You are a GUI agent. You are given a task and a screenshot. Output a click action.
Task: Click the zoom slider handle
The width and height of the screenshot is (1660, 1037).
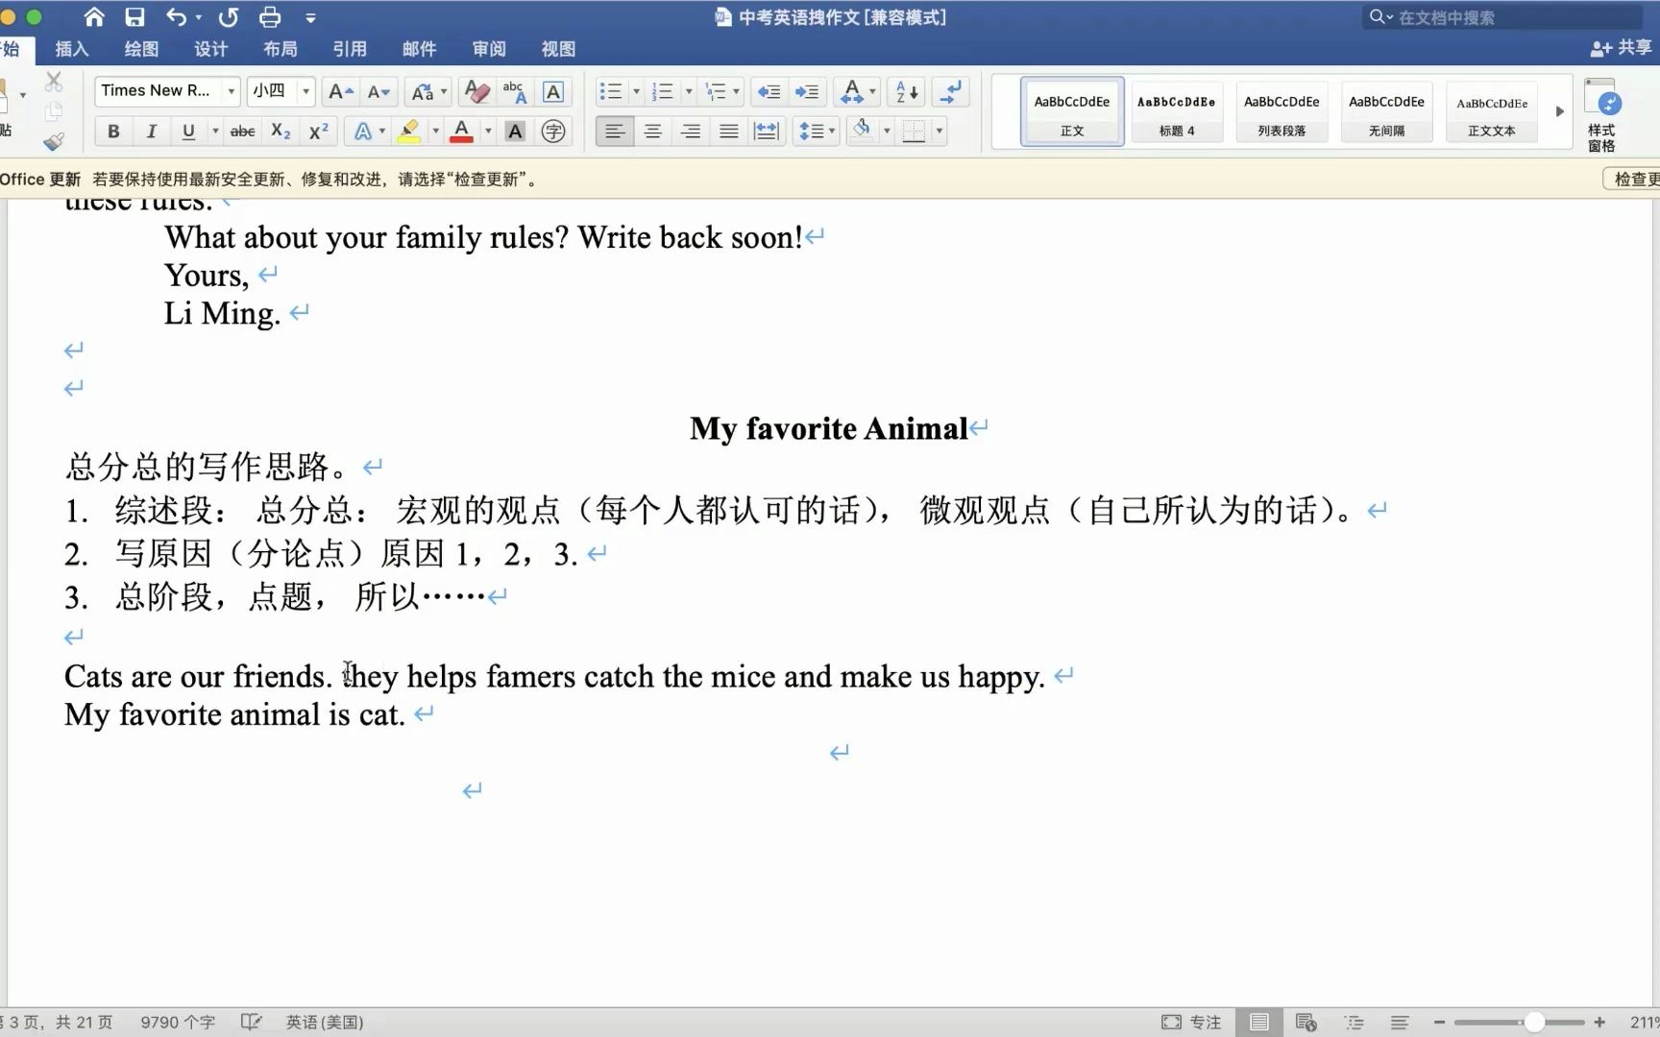(x=1534, y=1022)
